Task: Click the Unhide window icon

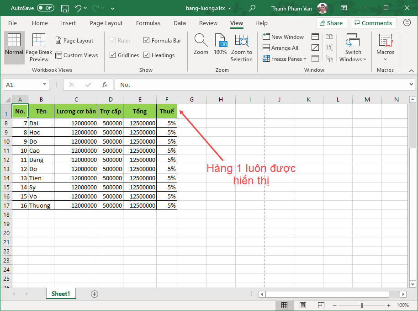Action: 315,59
